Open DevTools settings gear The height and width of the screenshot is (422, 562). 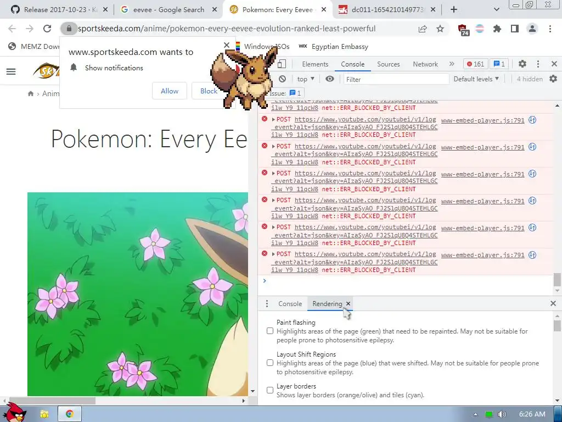tap(522, 64)
